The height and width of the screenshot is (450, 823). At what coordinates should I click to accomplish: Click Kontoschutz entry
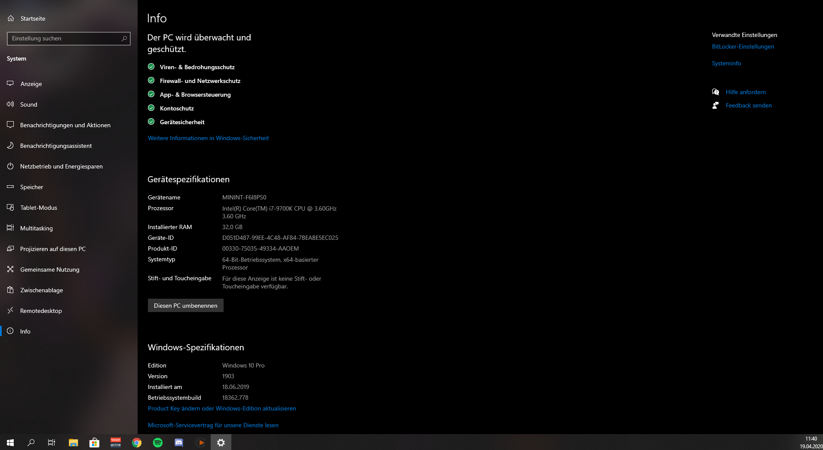[x=177, y=108]
